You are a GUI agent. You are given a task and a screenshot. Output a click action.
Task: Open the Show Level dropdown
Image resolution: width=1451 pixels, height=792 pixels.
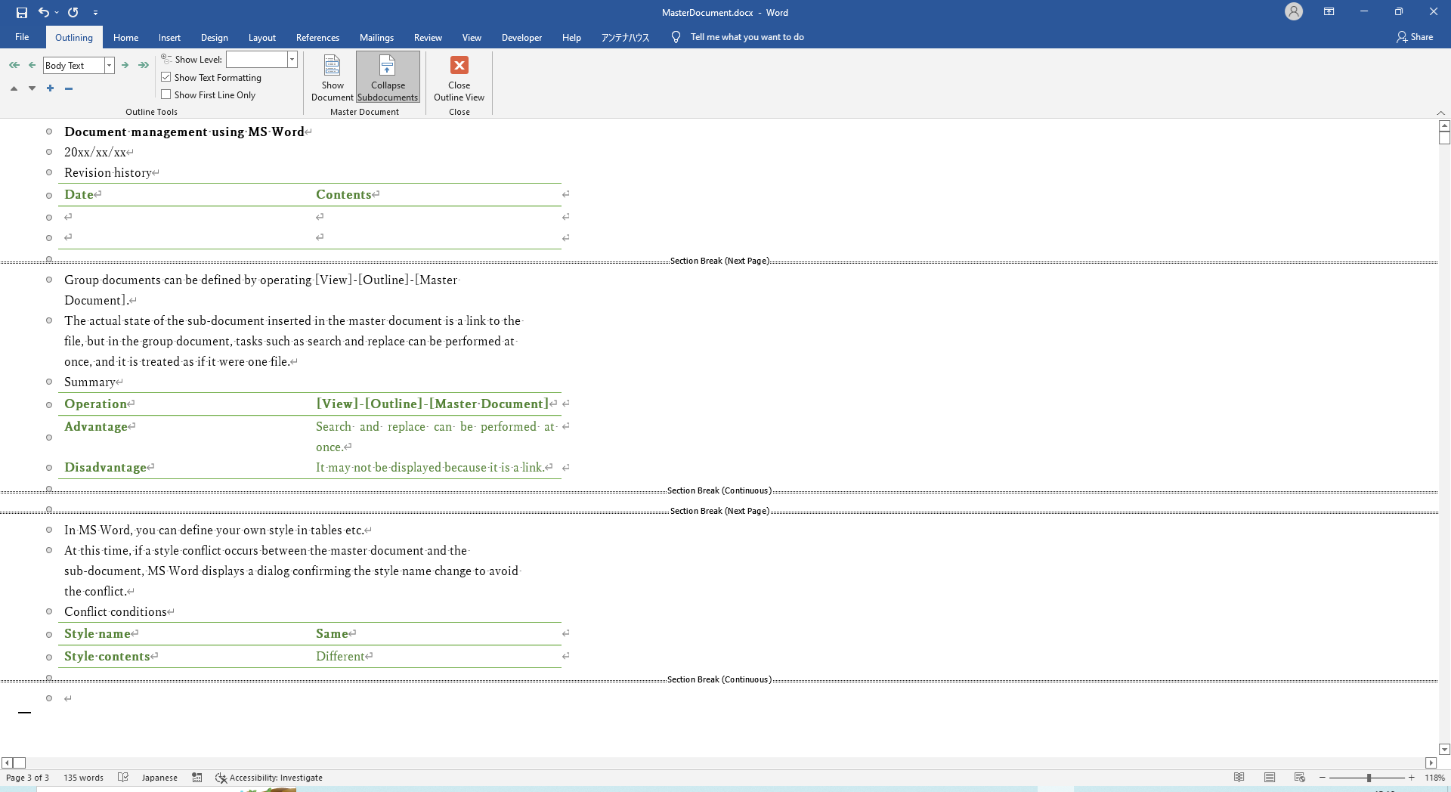tap(292, 59)
